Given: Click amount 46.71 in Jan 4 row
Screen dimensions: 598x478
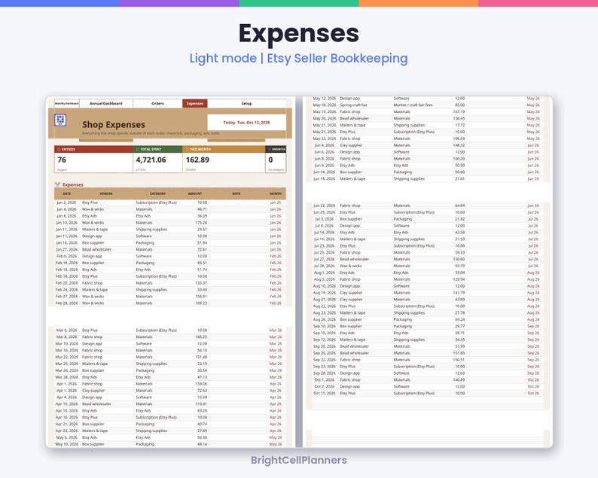Looking at the screenshot, I should tap(202, 209).
